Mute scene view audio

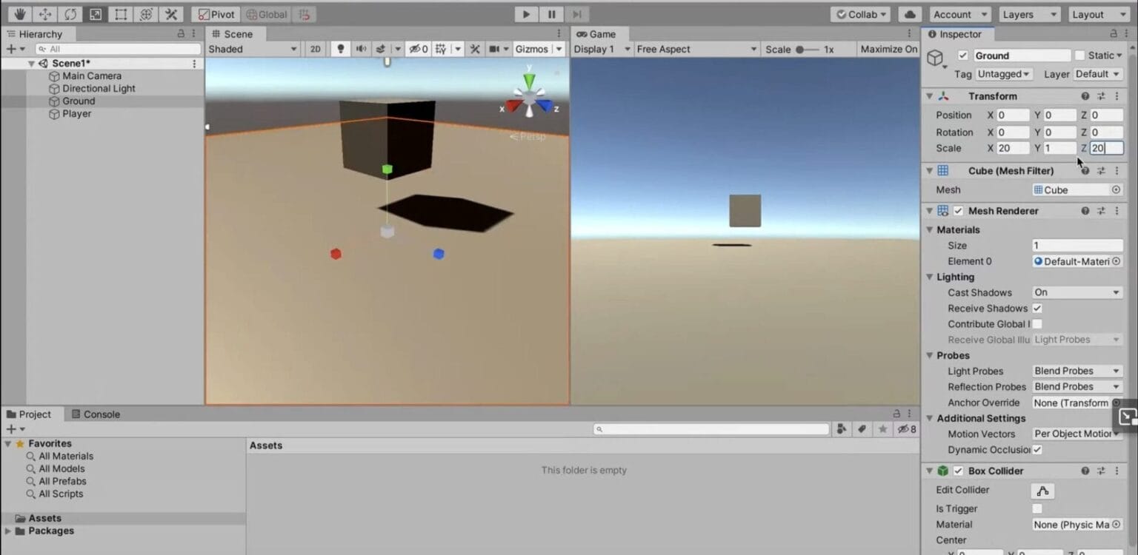pos(361,49)
